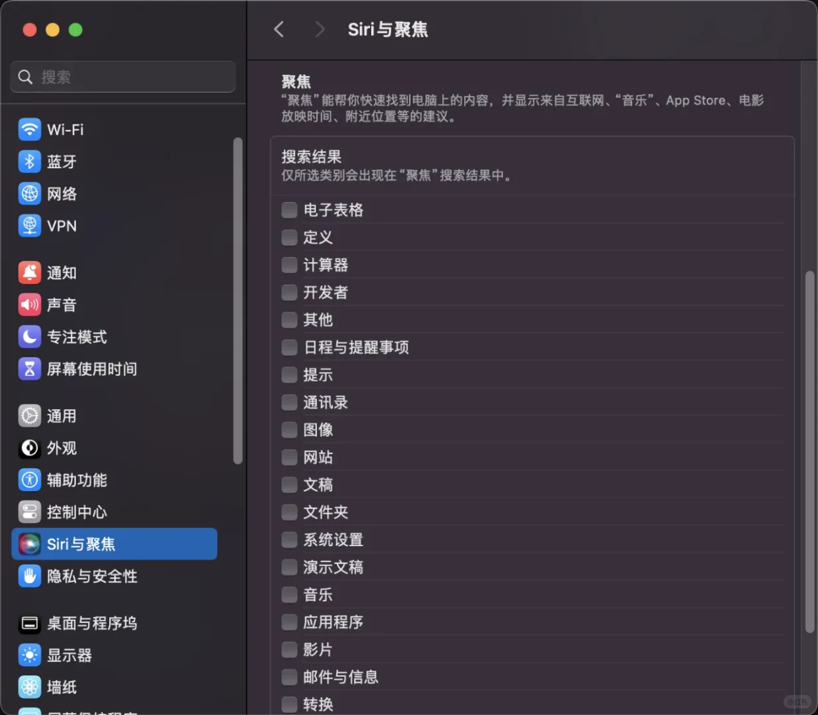Open Wi-Fi settings from the sidebar
818x715 pixels.
[x=30, y=129]
